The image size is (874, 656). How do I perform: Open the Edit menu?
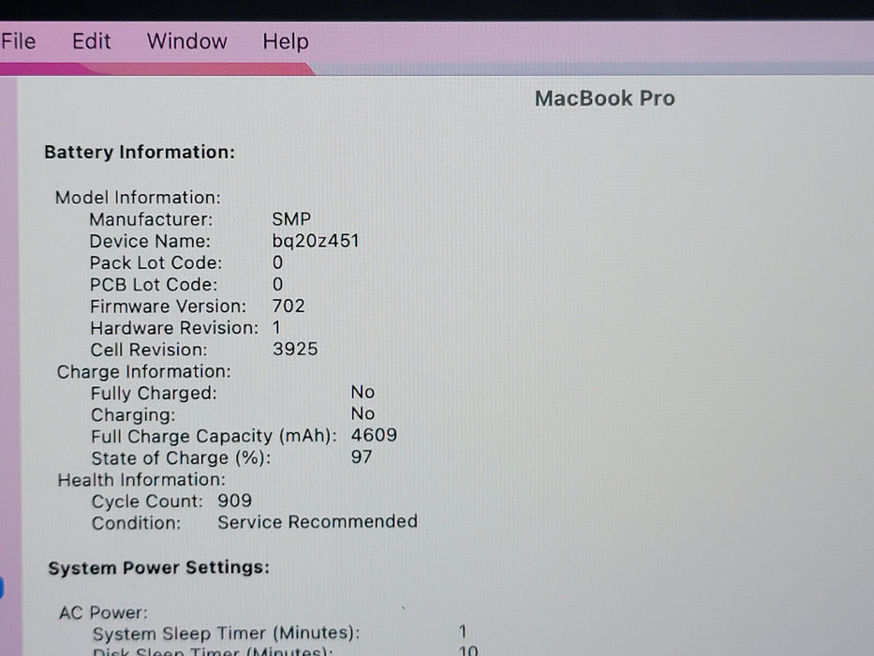click(92, 41)
